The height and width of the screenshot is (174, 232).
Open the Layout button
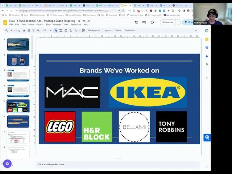point(107,30)
